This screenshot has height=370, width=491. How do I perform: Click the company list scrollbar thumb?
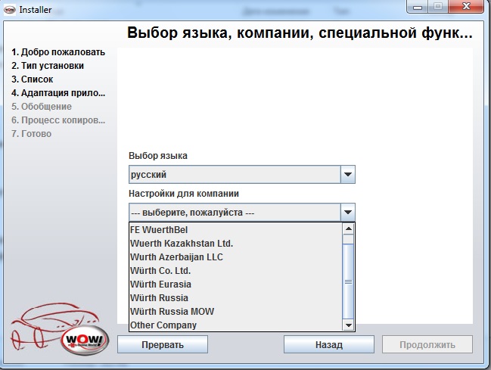(348, 281)
